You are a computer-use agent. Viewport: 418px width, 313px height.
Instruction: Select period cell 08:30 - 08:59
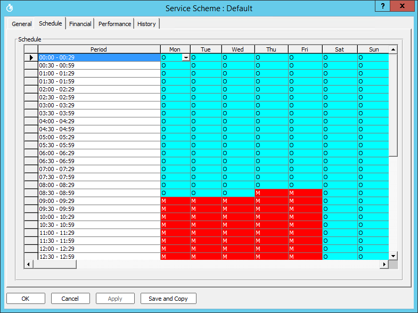pyautogui.click(x=99, y=193)
